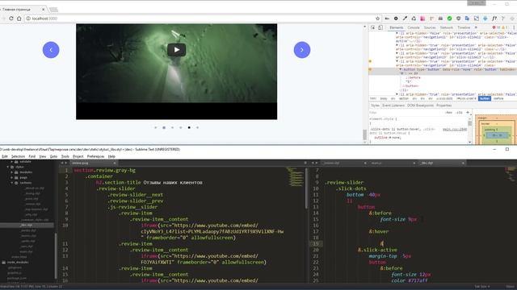This screenshot has height=290, width=517.
Task: Reload the page in the browser
Action: point(11,19)
